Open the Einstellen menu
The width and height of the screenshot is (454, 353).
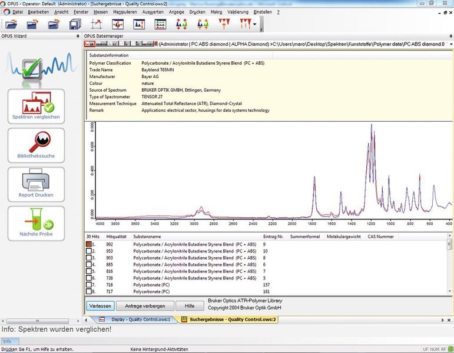click(263, 12)
